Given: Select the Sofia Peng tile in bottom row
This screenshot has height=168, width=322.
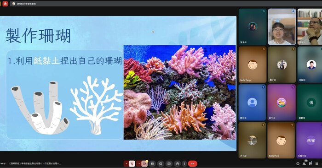Looking at the screenshot, I should [x=281, y=141].
